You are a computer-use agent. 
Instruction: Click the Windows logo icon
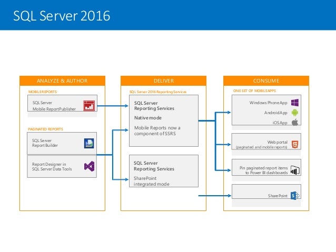pyautogui.click(x=295, y=103)
